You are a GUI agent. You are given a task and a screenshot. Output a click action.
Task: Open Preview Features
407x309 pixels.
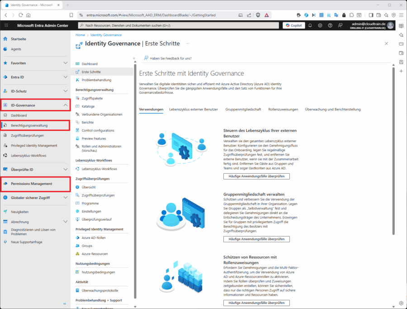(x=94, y=138)
